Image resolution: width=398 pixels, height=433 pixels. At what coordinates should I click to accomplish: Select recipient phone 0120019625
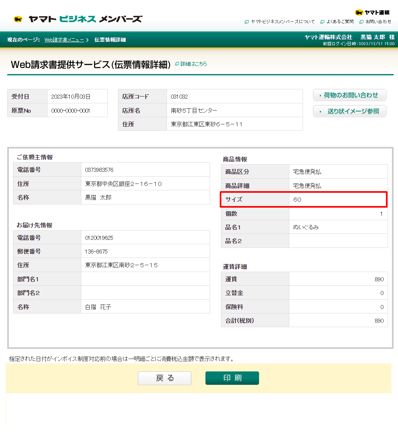point(99,238)
